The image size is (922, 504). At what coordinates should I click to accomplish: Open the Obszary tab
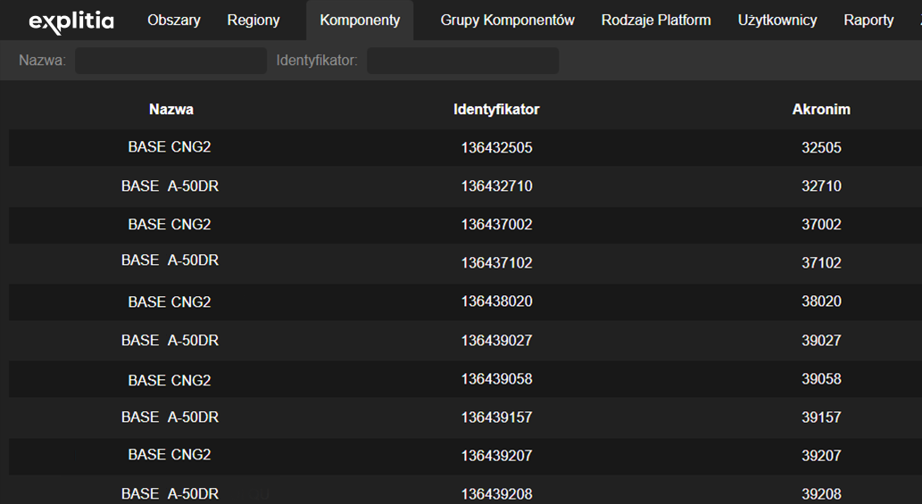[x=173, y=20]
